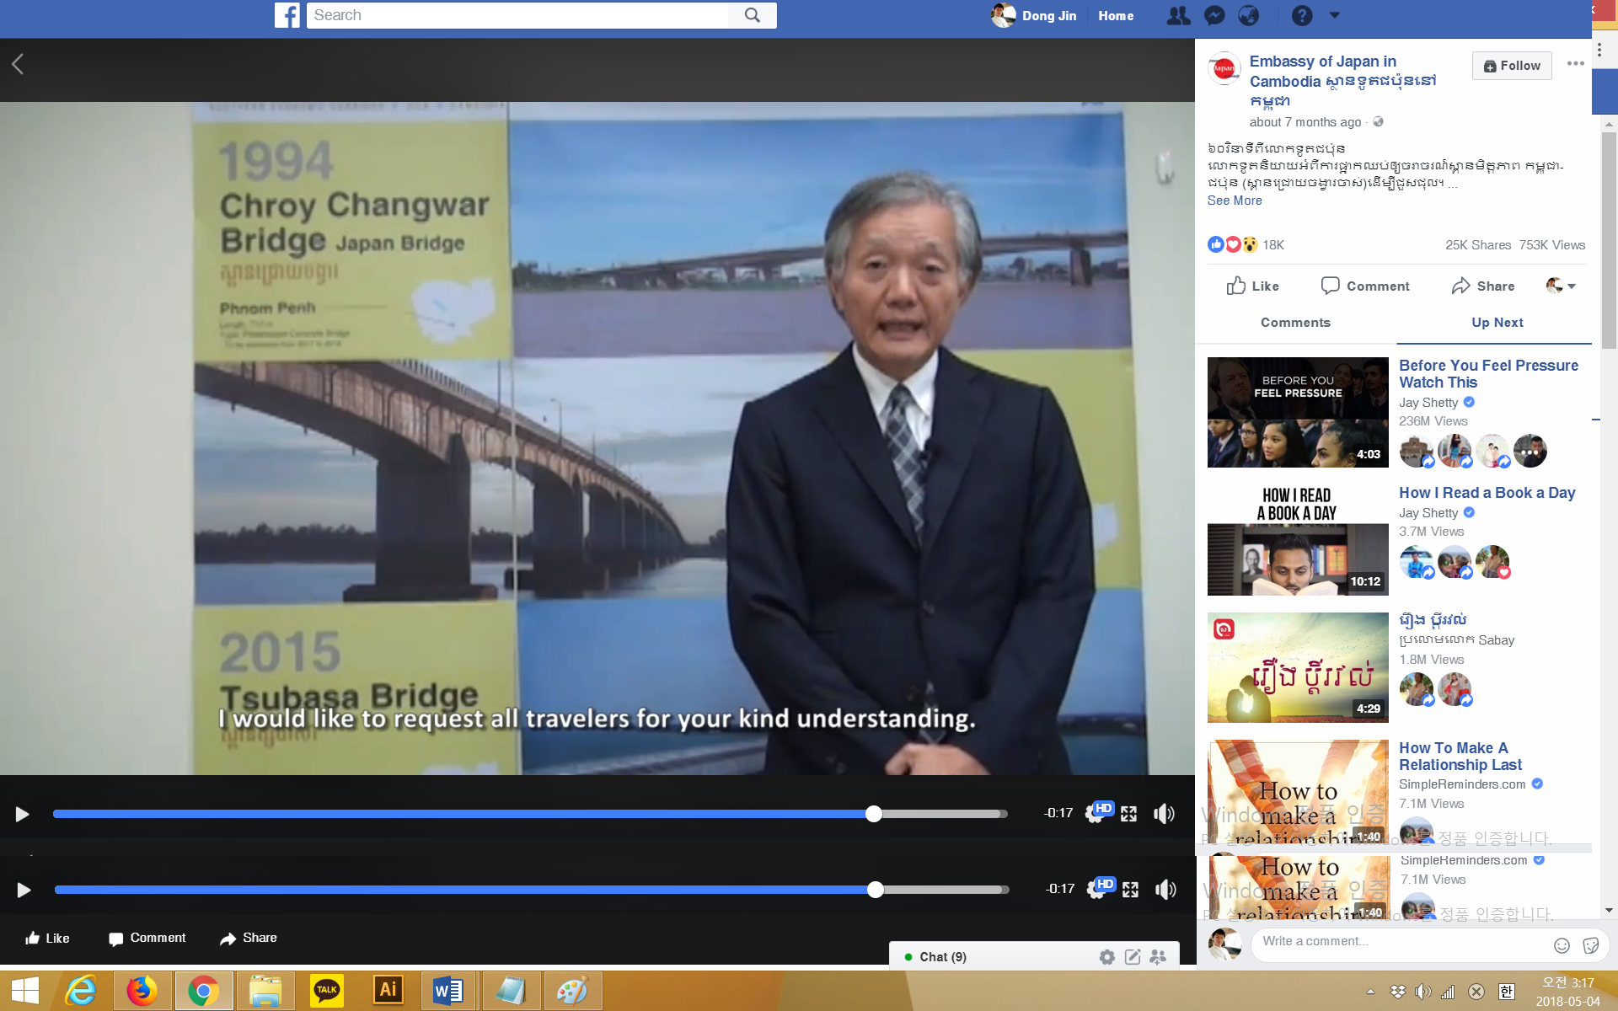
Task: Open Dong Jin profile link
Action: [x=1034, y=15]
